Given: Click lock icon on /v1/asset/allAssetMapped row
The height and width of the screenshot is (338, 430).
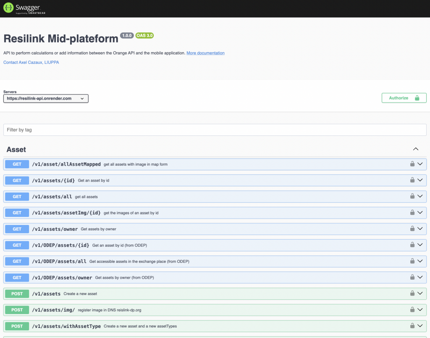Looking at the screenshot, I should point(412,164).
